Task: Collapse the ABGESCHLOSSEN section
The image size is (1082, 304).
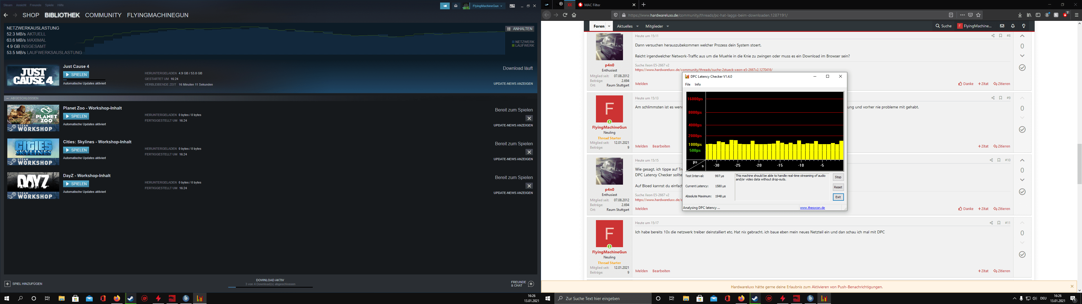Action: [8, 98]
